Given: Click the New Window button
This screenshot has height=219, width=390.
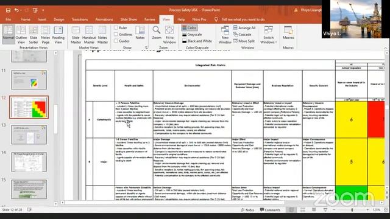Looking at the screenshot, I should 225,35.
